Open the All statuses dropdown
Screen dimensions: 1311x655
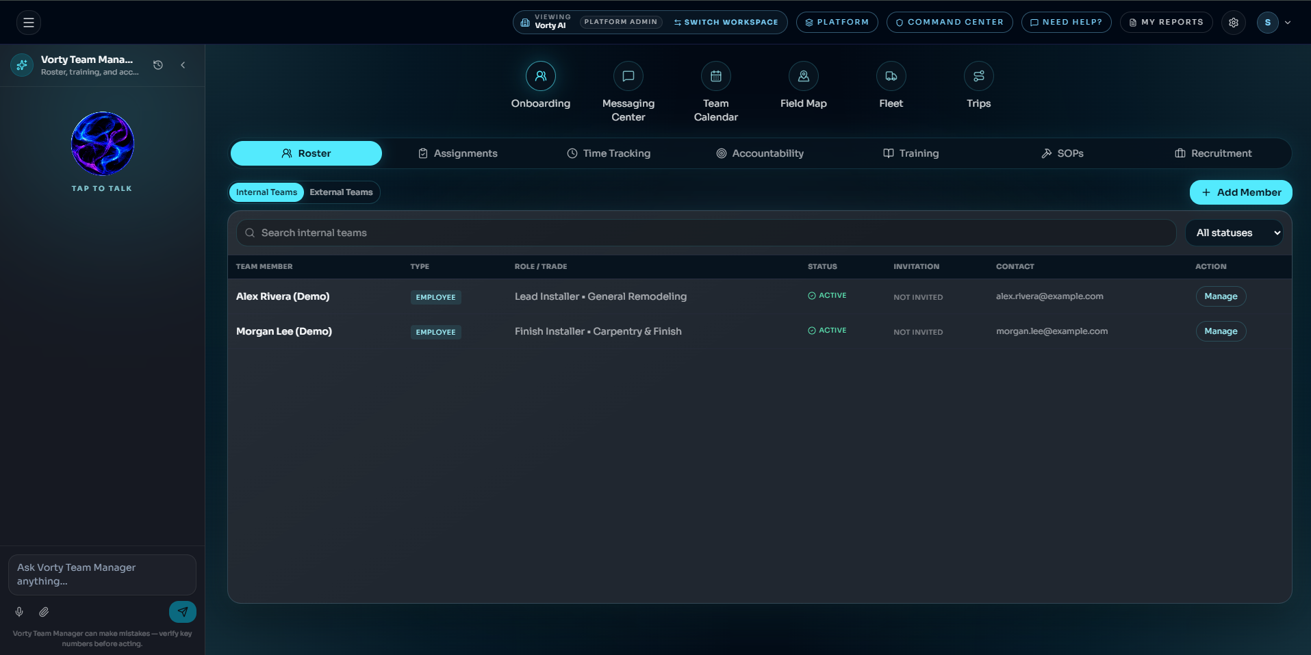point(1234,233)
